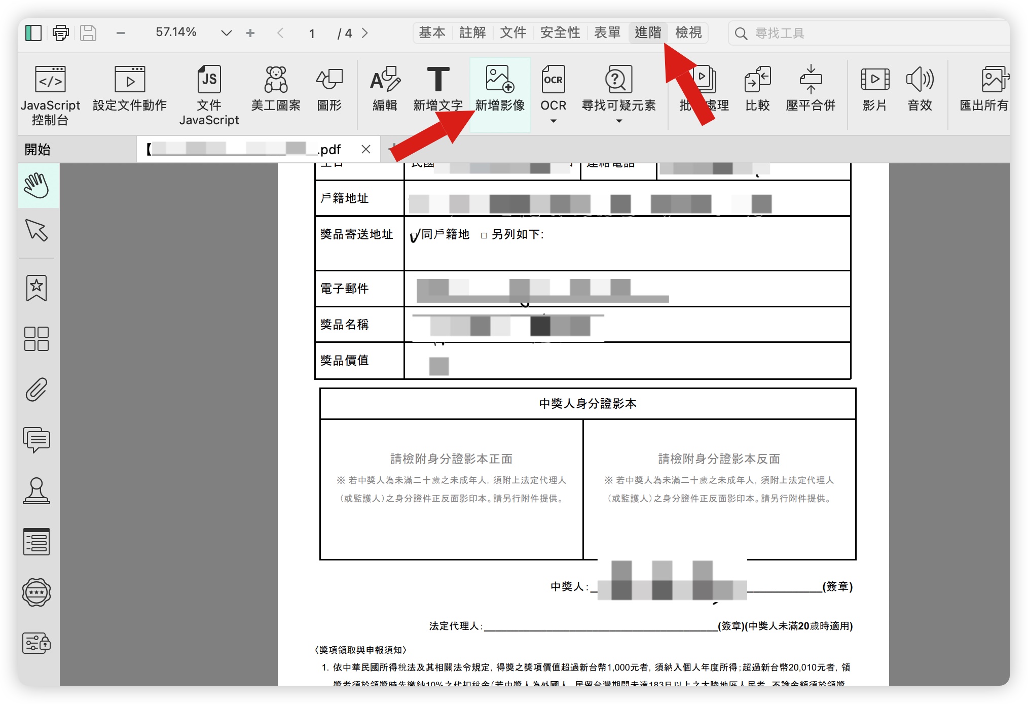Screen dimensions: 1028x704
Task: Click 設定文件動作 tool
Action: pyautogui.click(x=130, y=89)
